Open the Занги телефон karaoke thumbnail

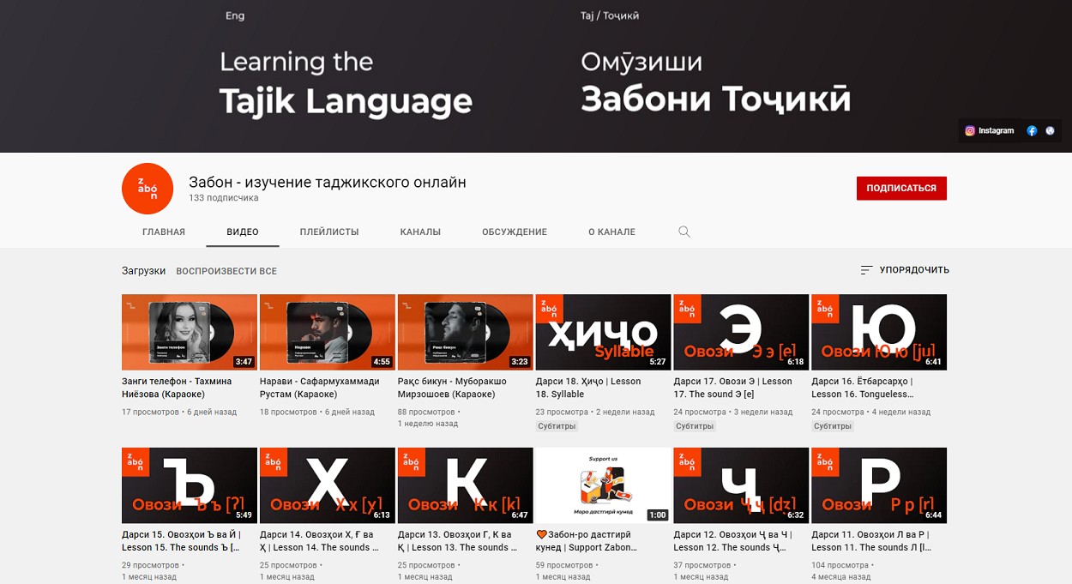click(x=190, y=332)
